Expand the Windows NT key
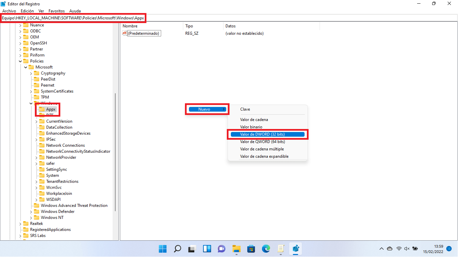This screenshot has height=257, width=458. pyautogui.click(x=31, y=218)
